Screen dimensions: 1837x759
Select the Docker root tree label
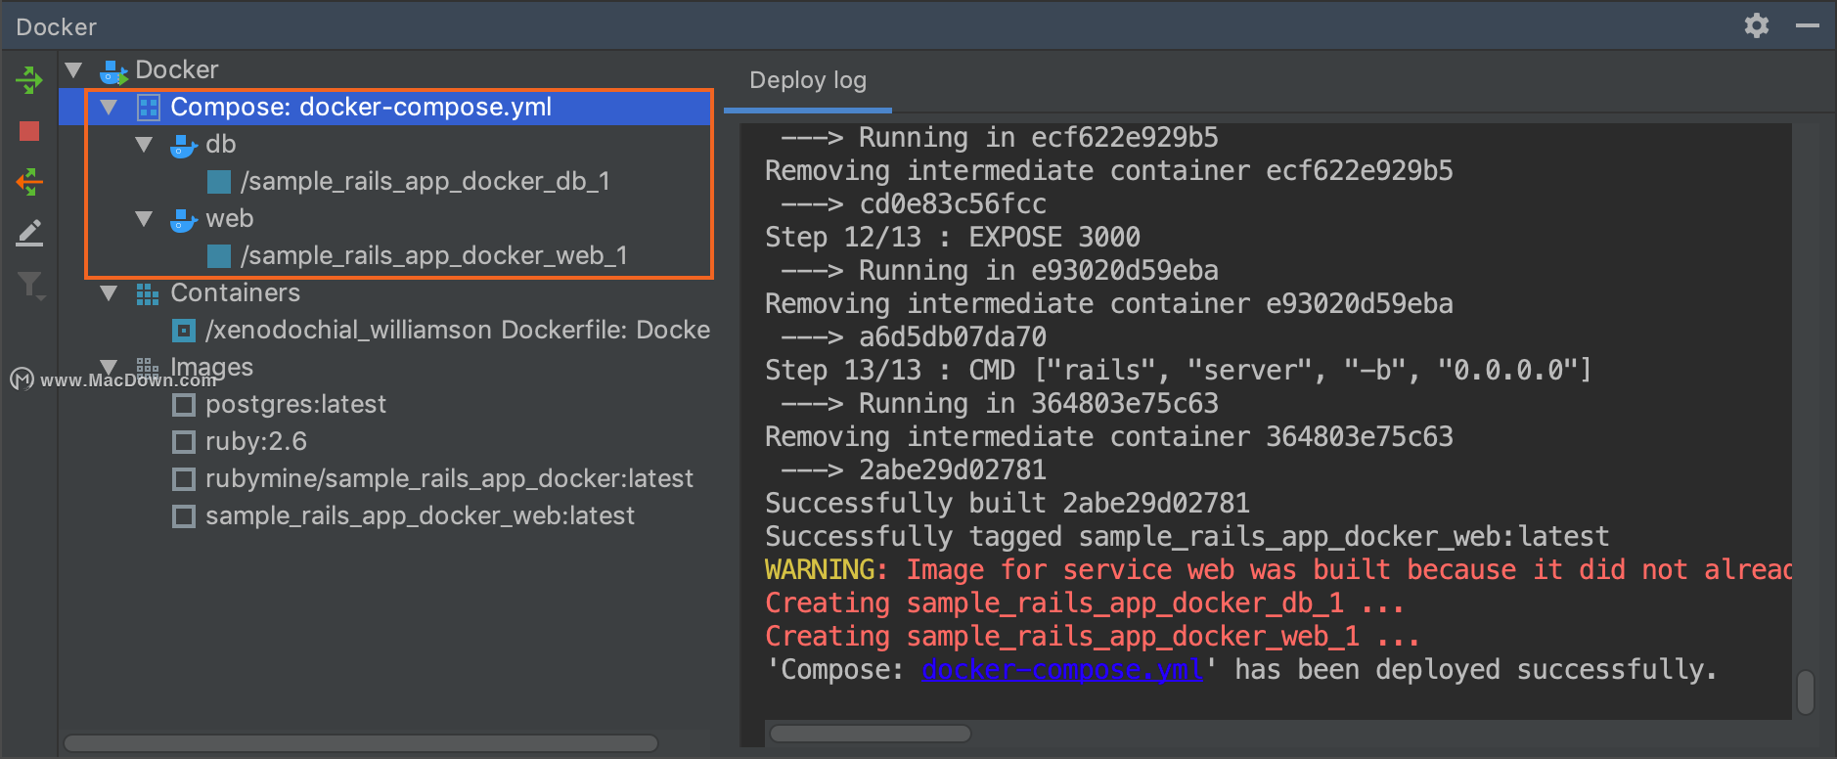pyautogui.click(x=177, y=70)
